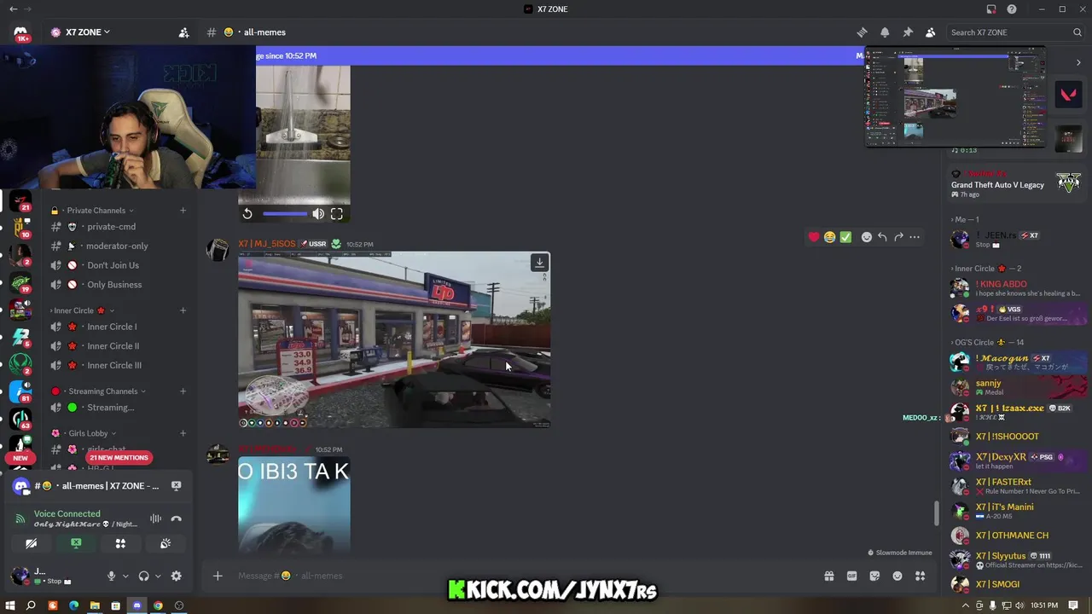Show pinned messages via pin icon
1092x614 pixels.
coord(908,32)
